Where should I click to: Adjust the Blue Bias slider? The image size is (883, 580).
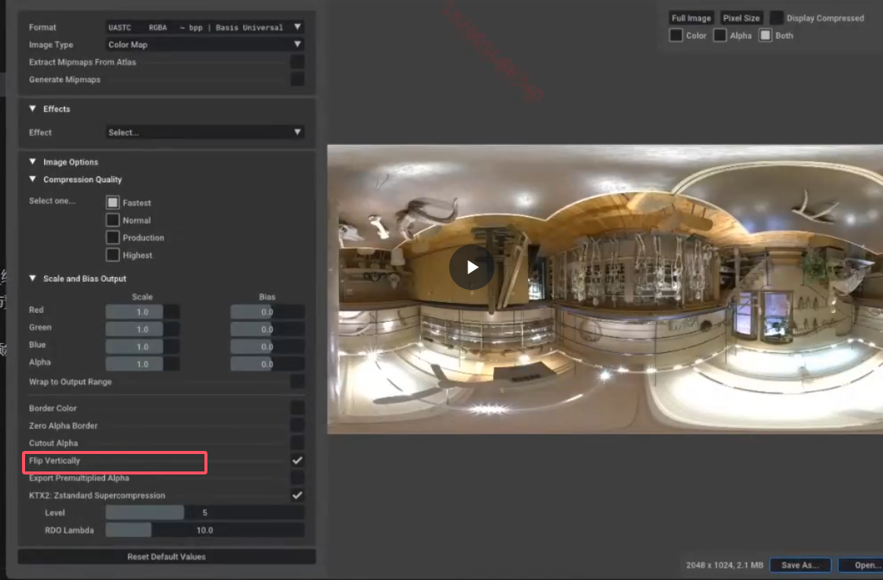pos(267,346)
